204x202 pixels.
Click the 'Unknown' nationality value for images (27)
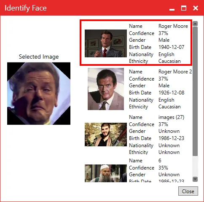pyautogui.click(x=169, y=145)
